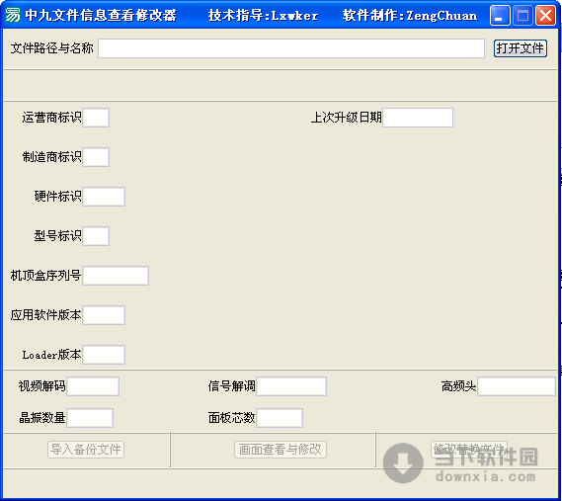Click the 运营商标识 label text
The height and width of the screenshot is (501, 562).
52,118
